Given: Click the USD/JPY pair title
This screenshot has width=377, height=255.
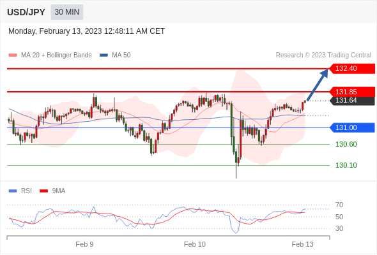Looking at the screenshot, I should click(x=26, y=12).
